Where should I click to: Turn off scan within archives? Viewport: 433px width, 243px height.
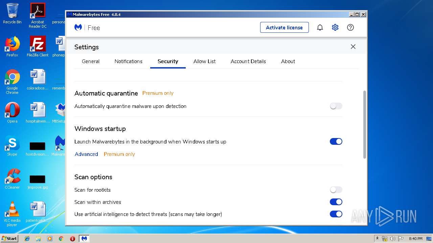[336, 202]
